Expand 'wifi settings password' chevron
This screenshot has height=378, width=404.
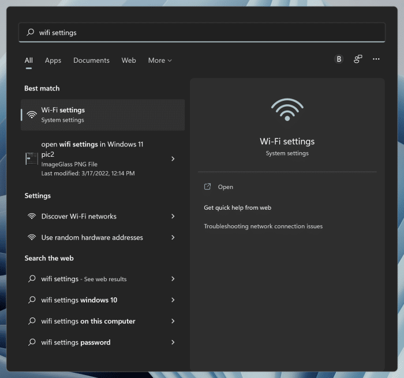[x=173, y=342]
